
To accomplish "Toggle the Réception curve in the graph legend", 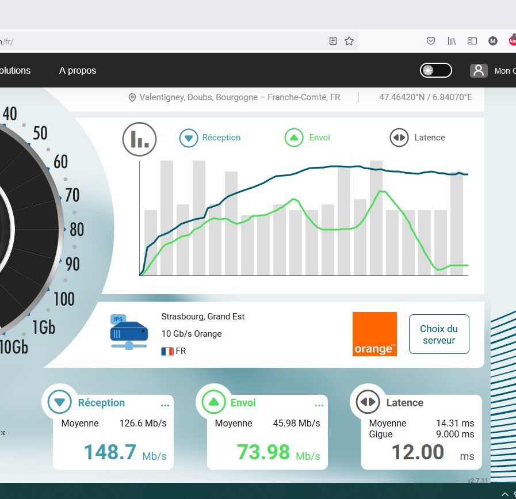I will (x=211, y=138).
